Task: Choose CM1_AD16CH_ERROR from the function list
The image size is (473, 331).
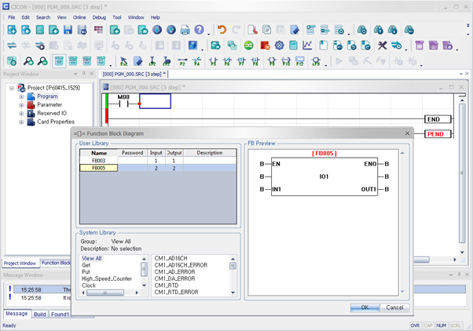Action: pos(181,265)
